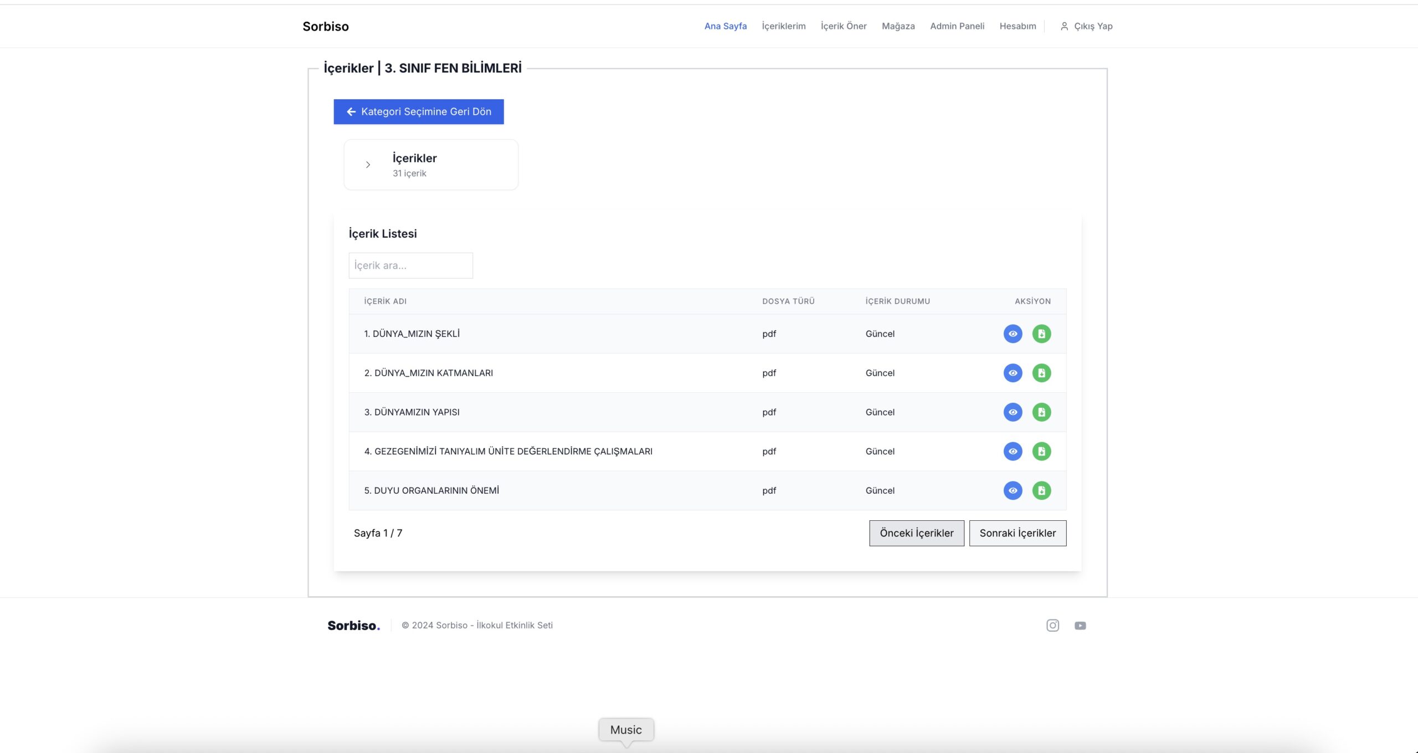
Task: Open Mağaza menu item
Action: pos(898,26)
